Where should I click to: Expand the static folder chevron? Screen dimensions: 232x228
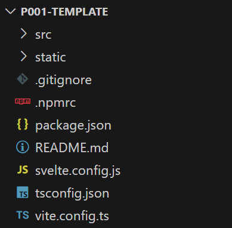pyautogui.click(x=23, y=57)
